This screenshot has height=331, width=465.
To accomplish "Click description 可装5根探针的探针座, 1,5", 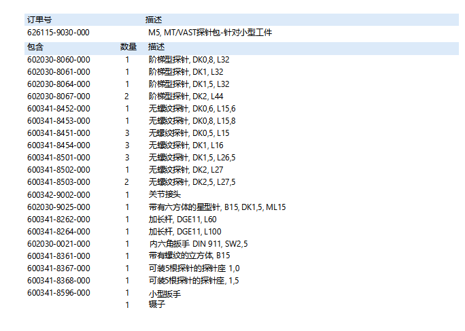I will pos(194,280).
